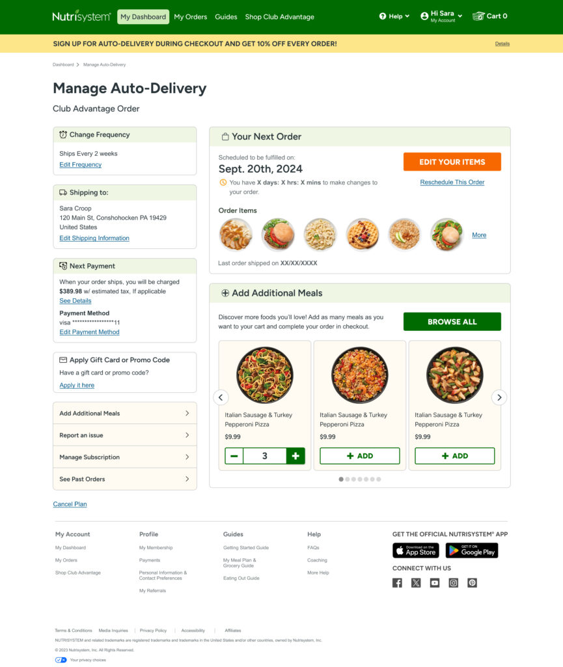Select the second carousel pagination dot
Image resolution: width=563 pixels, height=667 pixels.
[348, 479]
